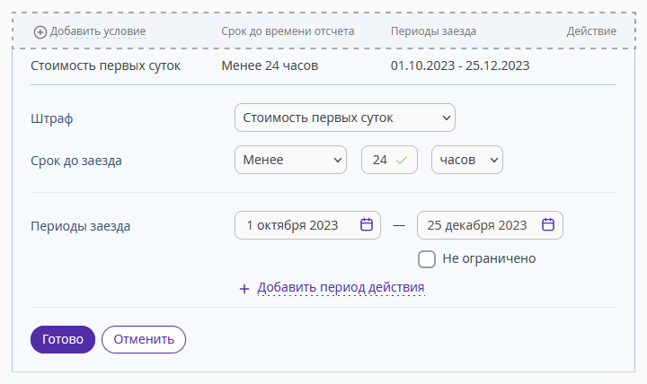The width and height of the screenshot is (647, 384).
Task: Open calendar for 1 октября 2023 date
Action: click(367, 225)
